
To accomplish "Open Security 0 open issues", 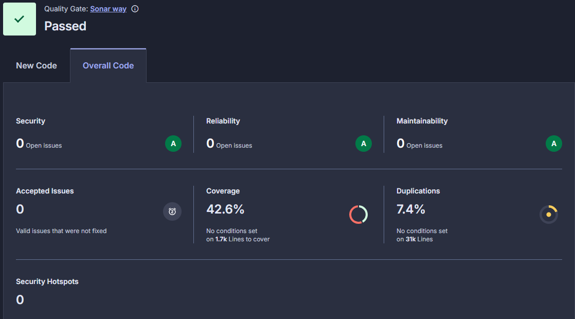I will 39,144.
